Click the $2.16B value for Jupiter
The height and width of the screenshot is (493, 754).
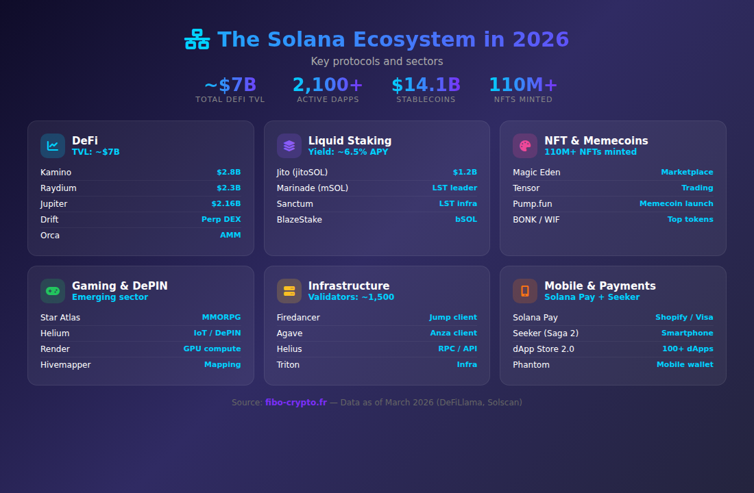(226, 204)
